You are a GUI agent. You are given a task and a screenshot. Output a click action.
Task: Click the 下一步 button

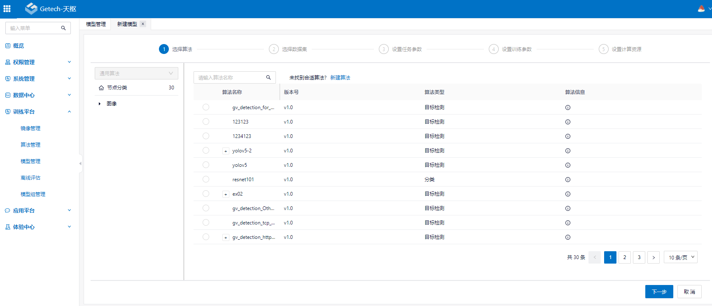(x=659, y=292)
